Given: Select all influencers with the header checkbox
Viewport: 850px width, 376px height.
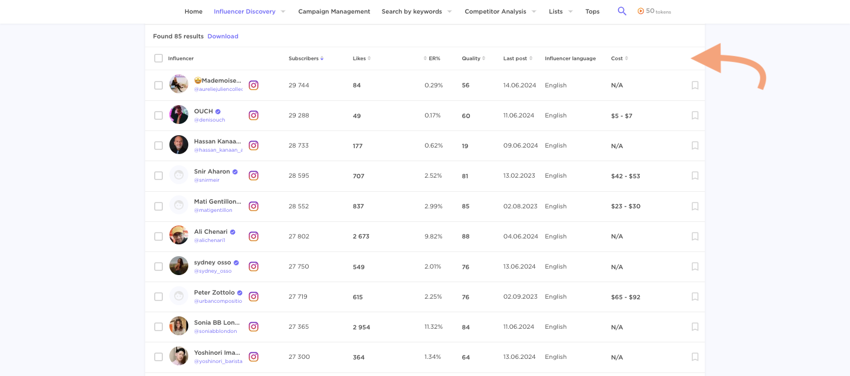Looking at the screenshot, I should pyautogui.click(x=158, y=58).
